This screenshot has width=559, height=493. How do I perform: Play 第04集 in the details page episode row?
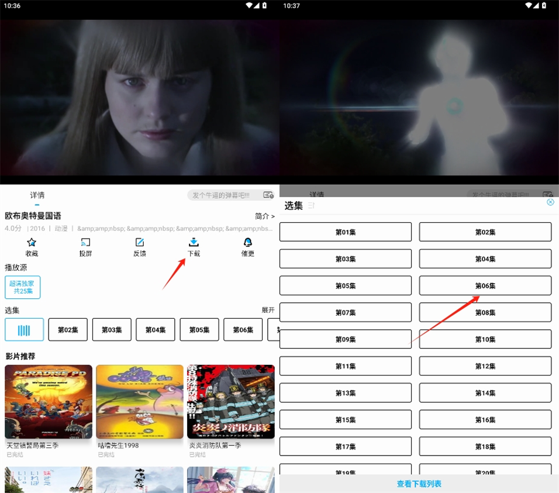[156, 330]
